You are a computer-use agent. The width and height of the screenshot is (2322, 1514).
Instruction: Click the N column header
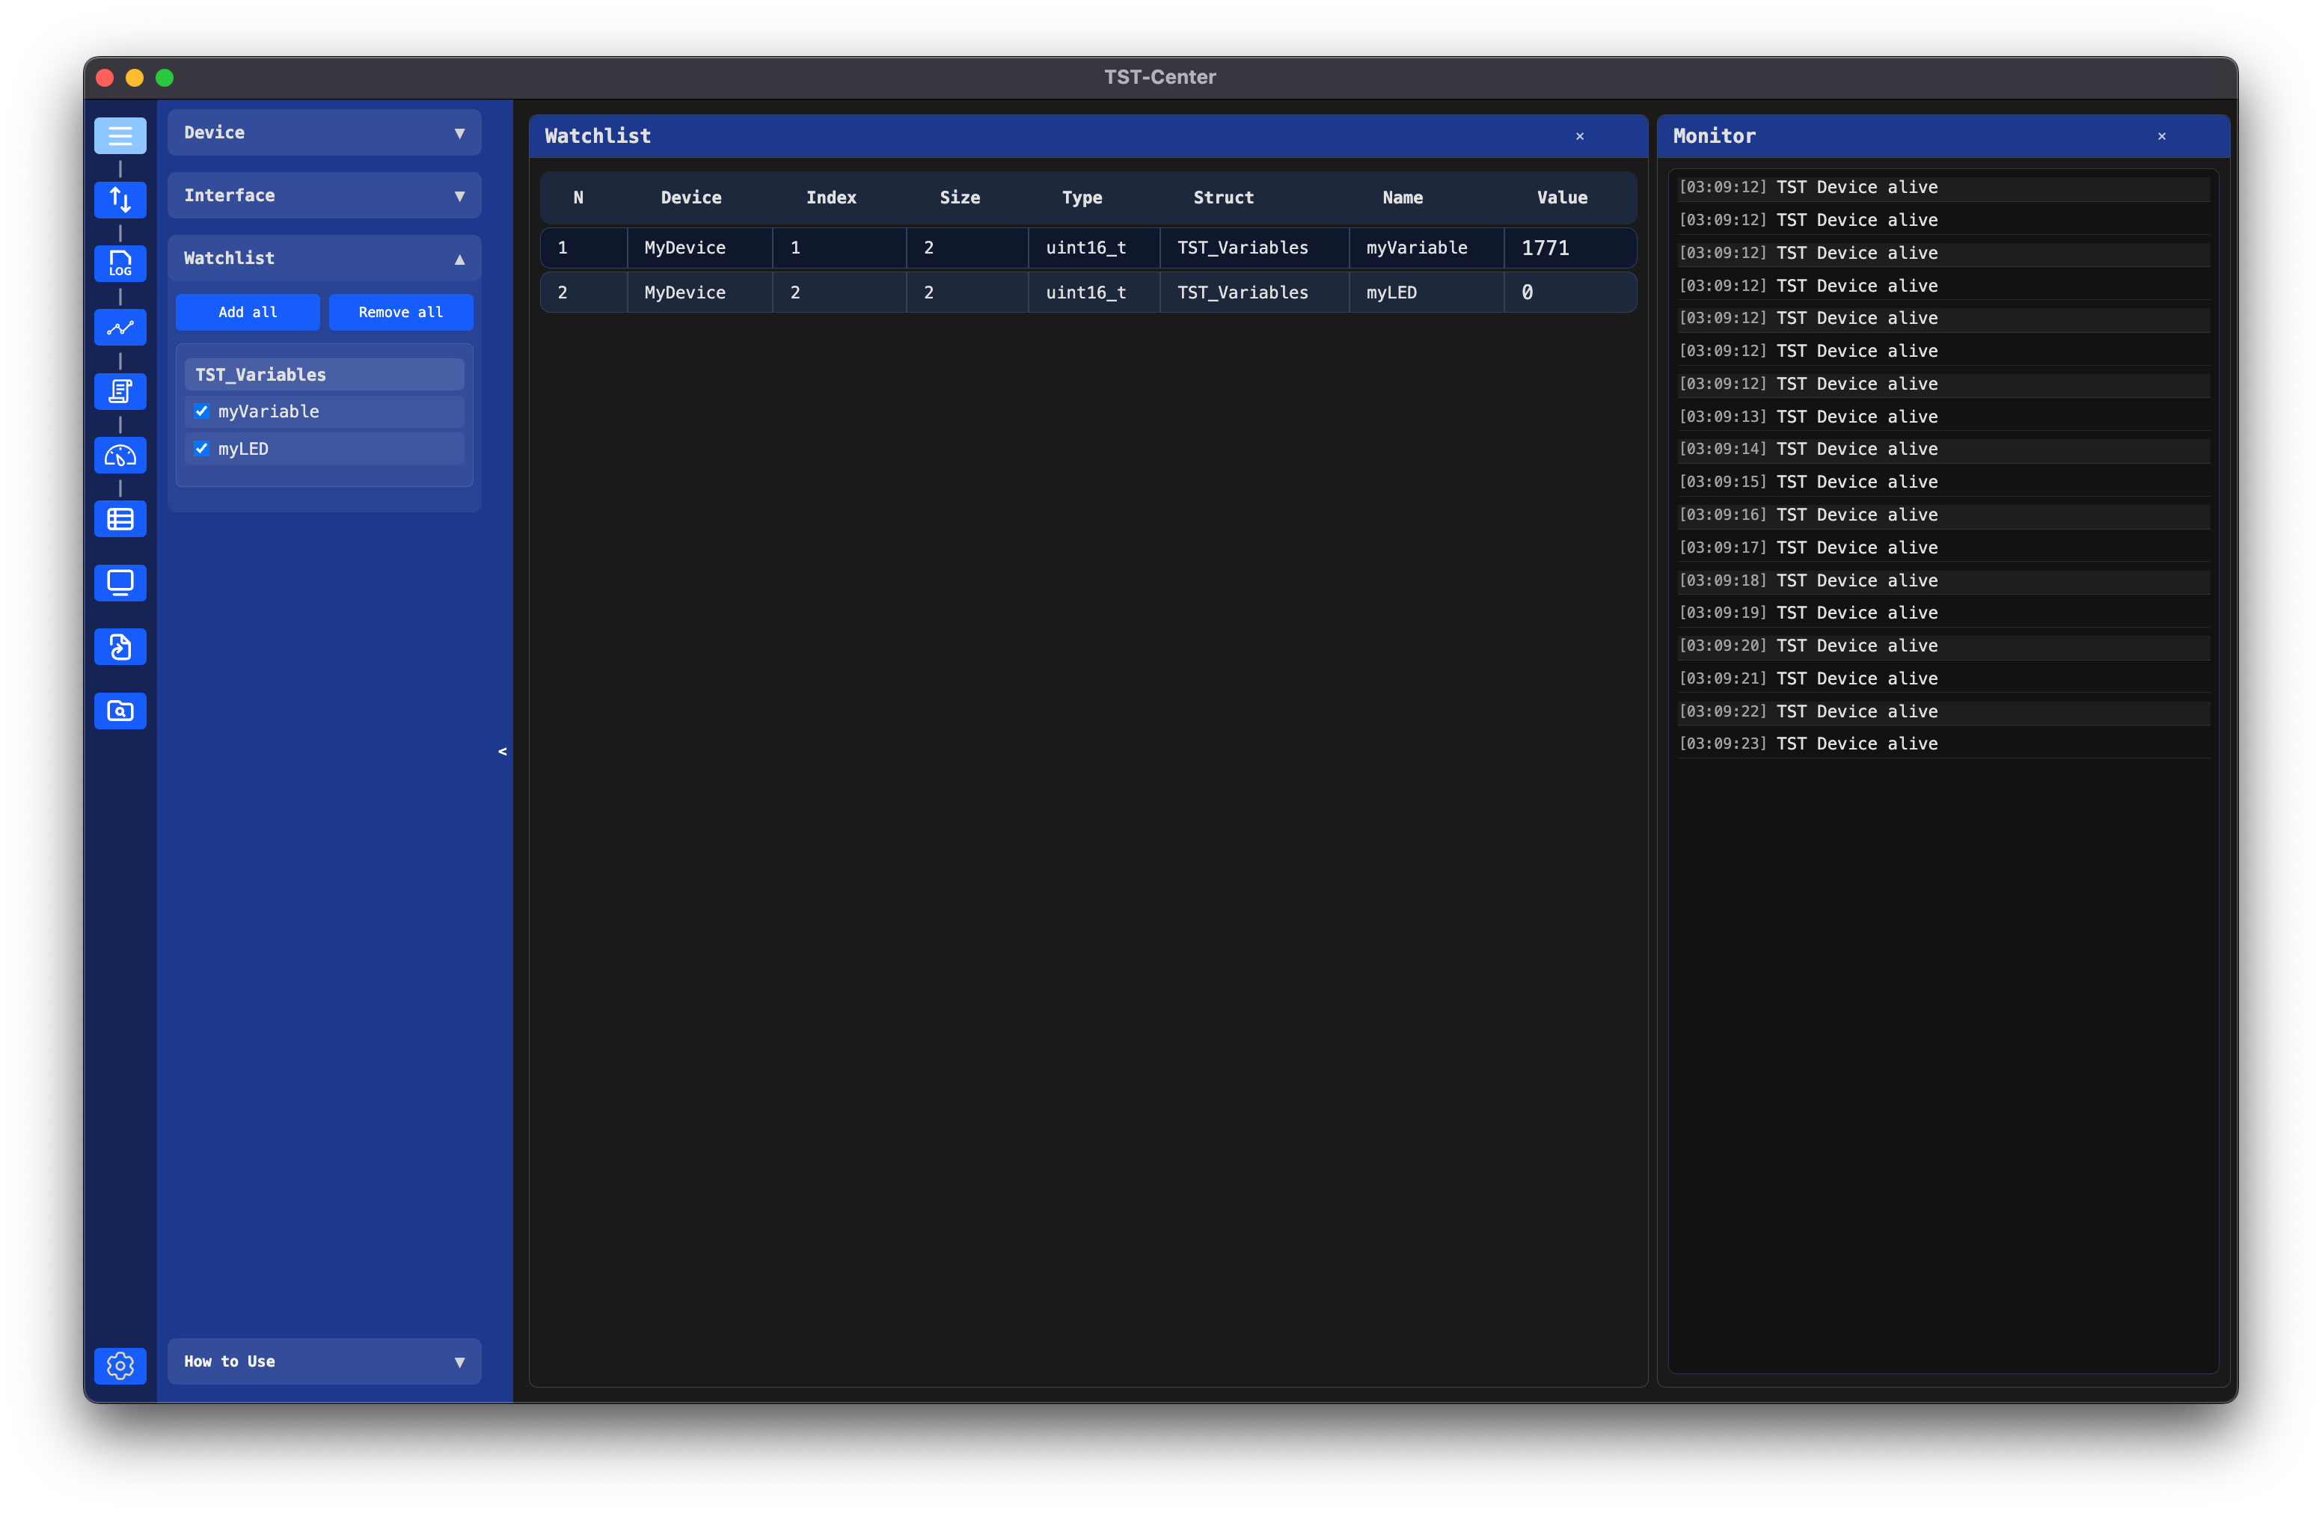(578, 197)
